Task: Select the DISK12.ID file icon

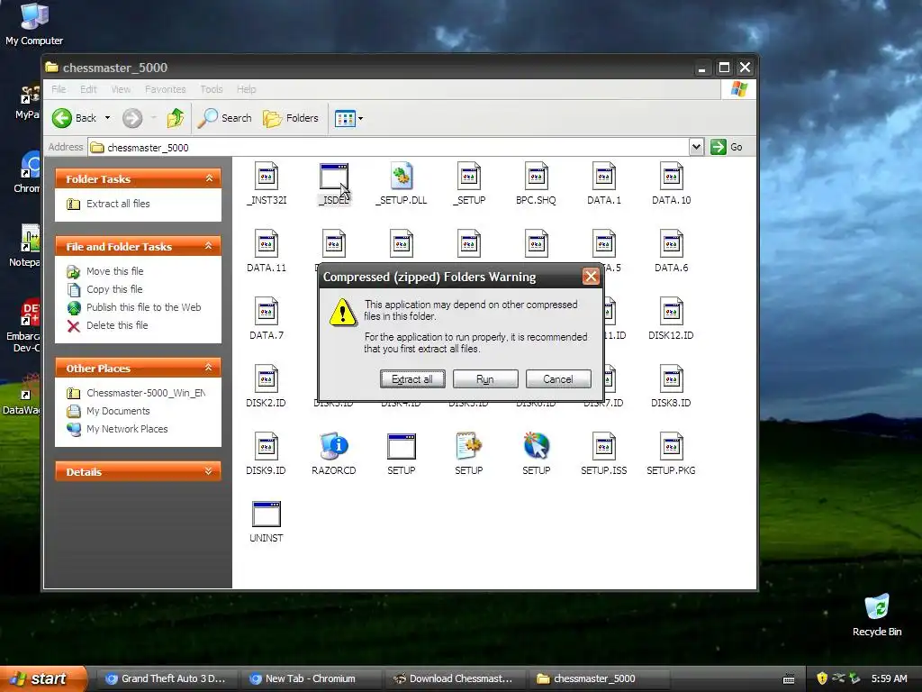Action: (672, 311)
